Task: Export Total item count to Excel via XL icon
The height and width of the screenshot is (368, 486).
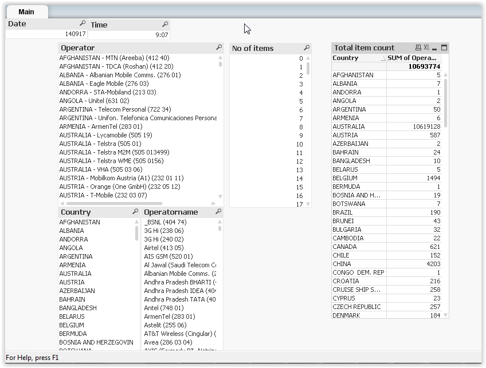Action: [425, 48]
